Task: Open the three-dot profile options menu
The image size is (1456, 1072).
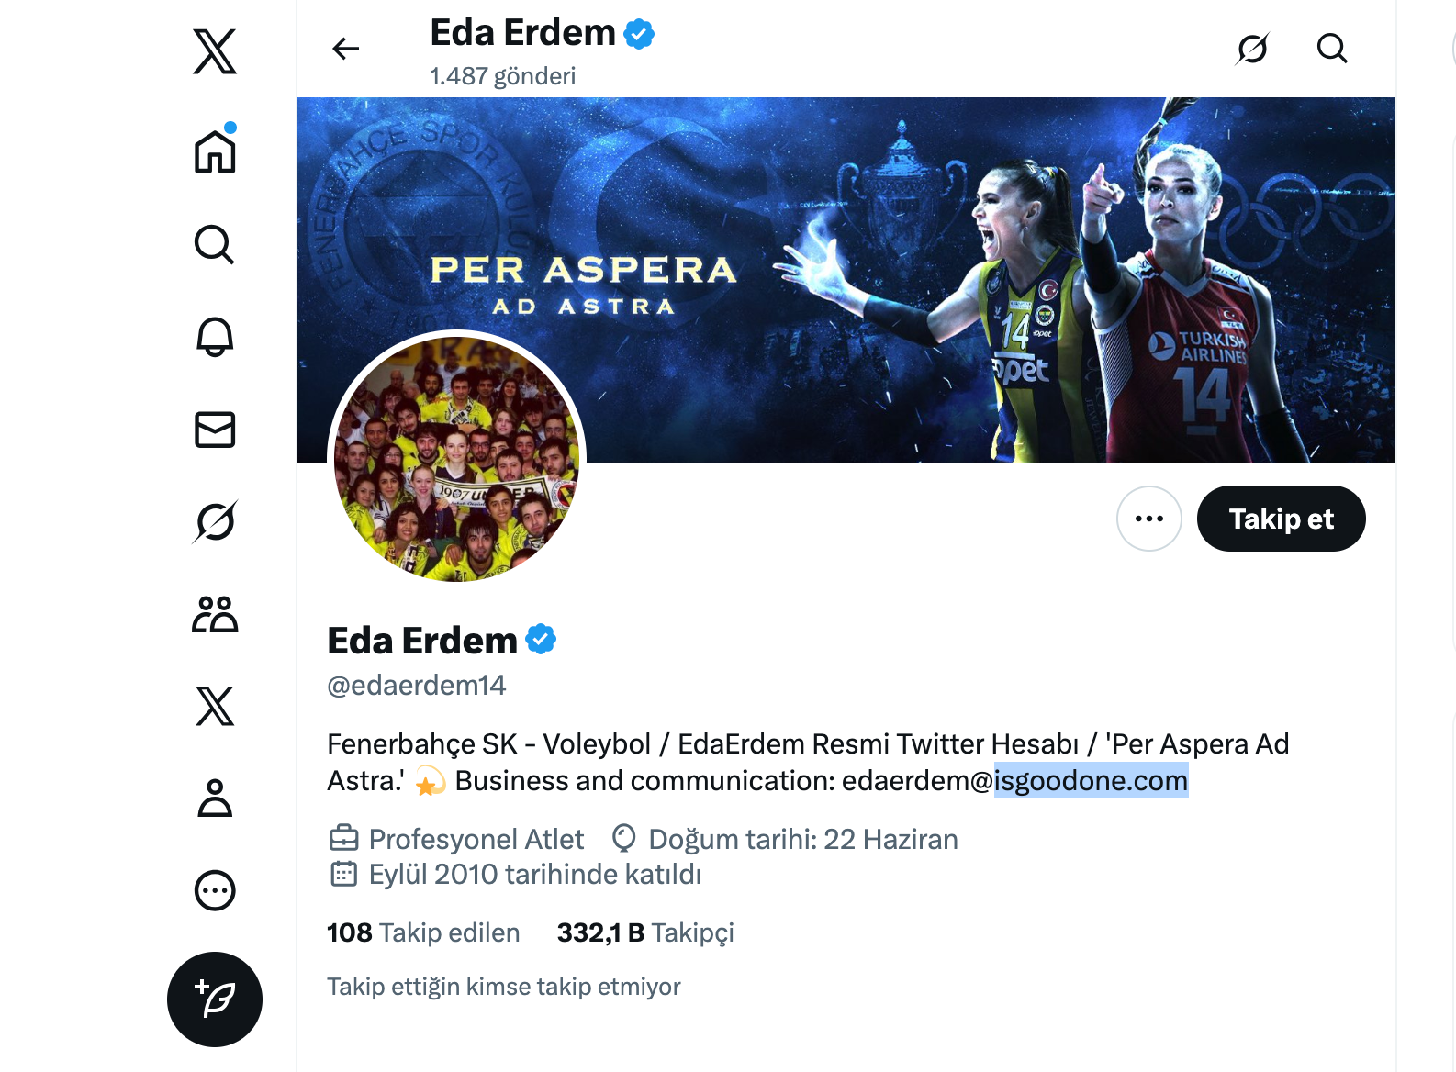Action: pyautogui.click(x=1149, y=519)
